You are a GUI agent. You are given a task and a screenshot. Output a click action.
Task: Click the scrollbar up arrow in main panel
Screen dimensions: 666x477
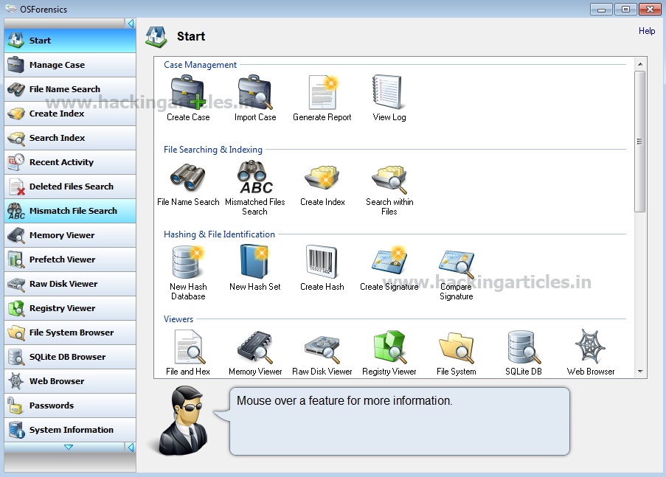[639, 64]
